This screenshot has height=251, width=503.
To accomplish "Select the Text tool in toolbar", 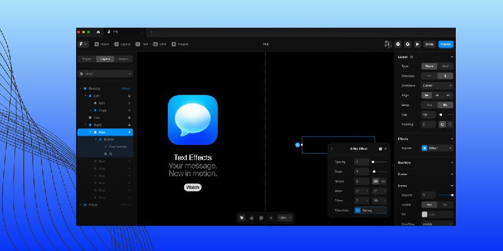I will click(x=142, y=44).
